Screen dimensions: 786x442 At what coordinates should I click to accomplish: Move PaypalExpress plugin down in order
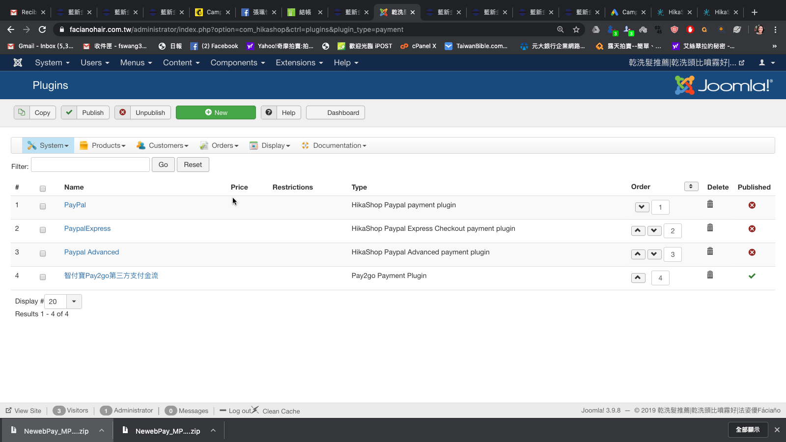[x=654, y=231]
